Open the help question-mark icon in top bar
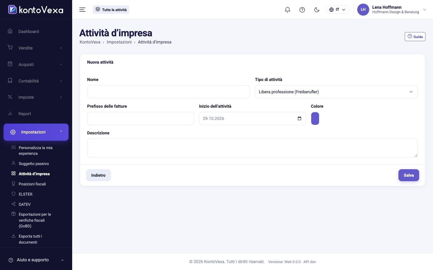Image resolution: width=433 pixels, height=270 pixels. 302,10
